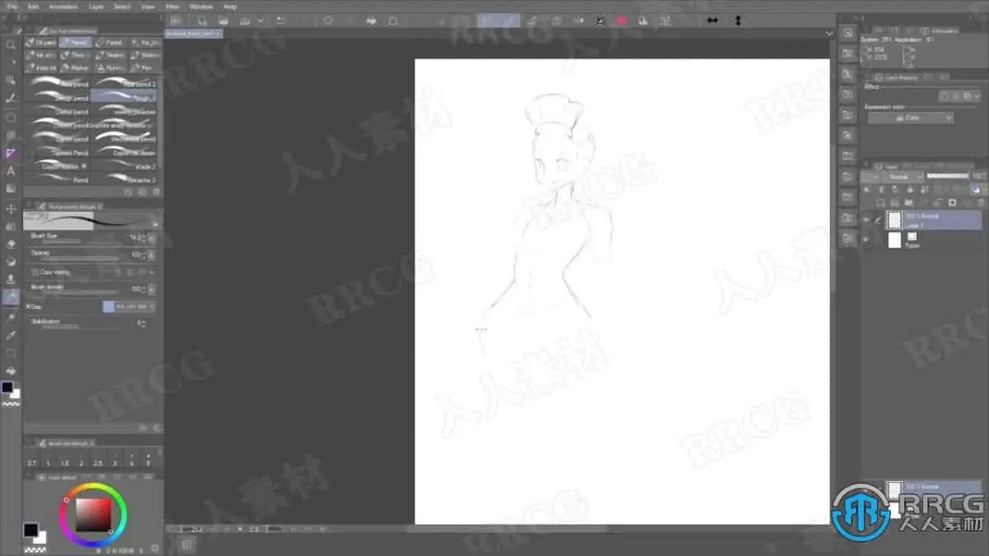The width and height of the screenshot is (989, 556).
Task: Click the Real pencil brush preset
Action: tap(59, 83)
